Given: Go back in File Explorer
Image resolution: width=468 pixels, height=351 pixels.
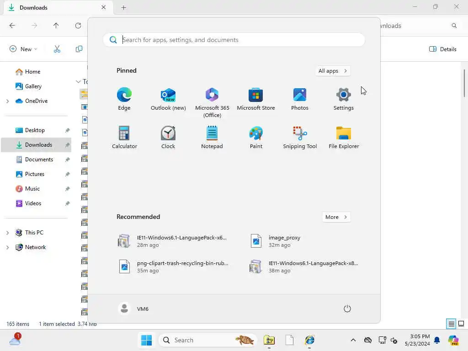Looking at the screenshot, I should 12,26.
